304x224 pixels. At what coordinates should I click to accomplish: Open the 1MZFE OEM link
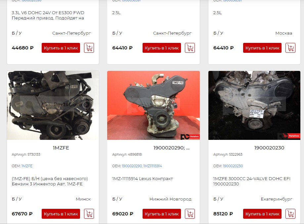coord(27,166)
